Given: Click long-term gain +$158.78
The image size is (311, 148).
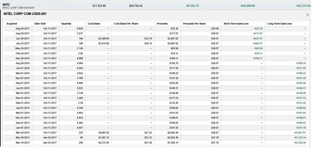Looking at the screenshot, I should tap(301, 63).
